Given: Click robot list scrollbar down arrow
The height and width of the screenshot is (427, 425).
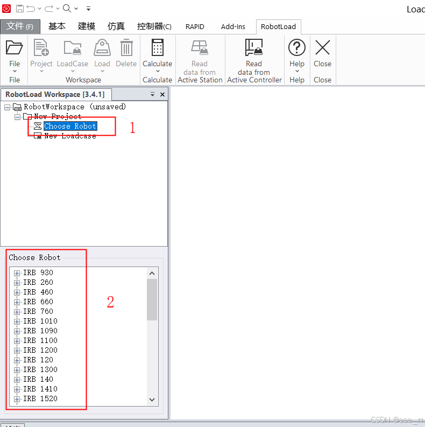Looking at the screenshot, I should tap(152, 400).
